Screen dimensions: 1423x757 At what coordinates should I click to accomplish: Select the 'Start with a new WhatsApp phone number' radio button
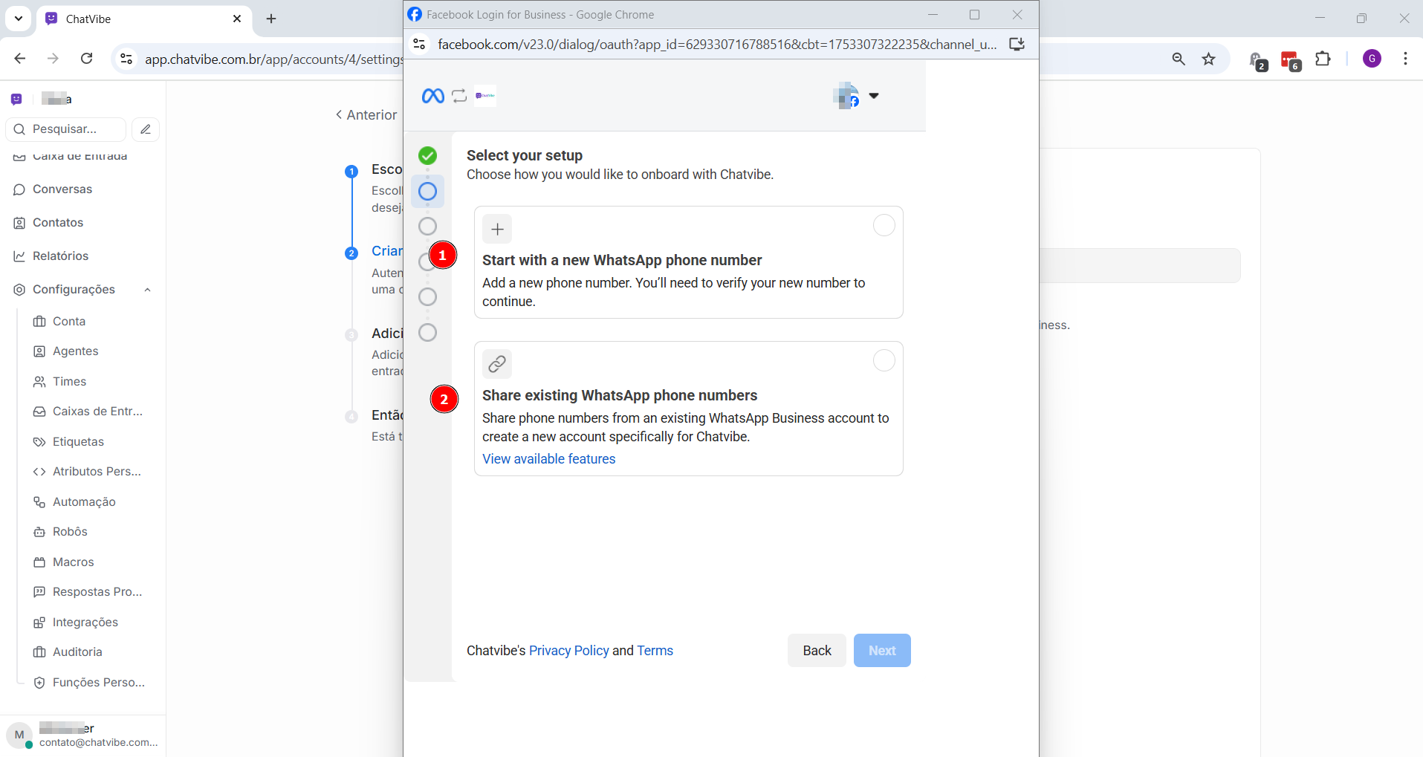coord(884,225)
